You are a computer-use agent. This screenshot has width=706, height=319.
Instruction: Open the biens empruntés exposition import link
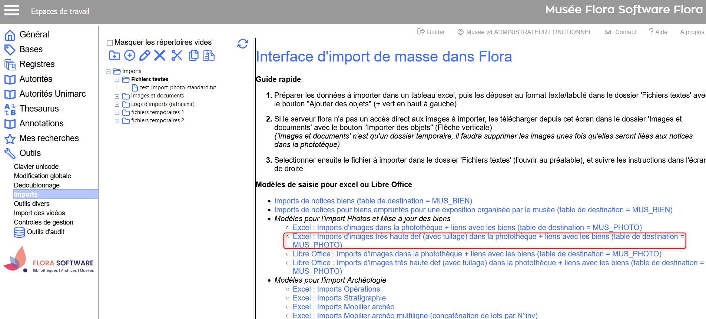[473, 210]
